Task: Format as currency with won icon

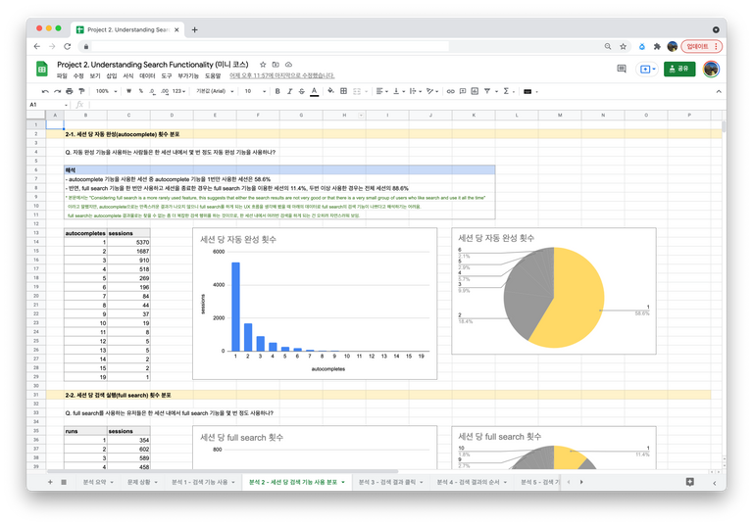Action: (128, 91)
